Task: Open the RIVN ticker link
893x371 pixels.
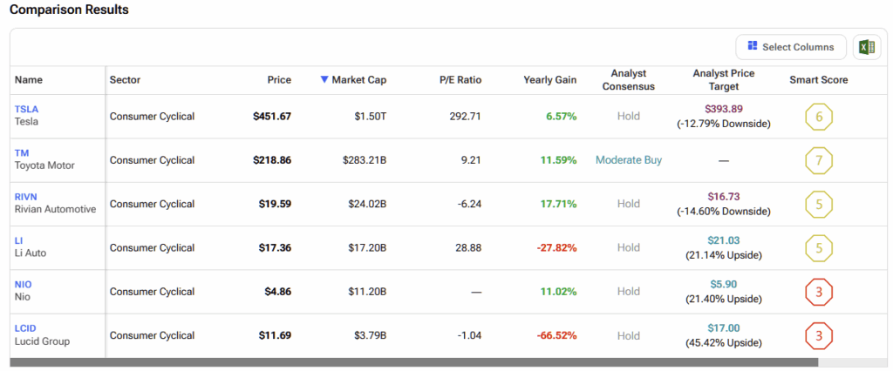Action: click(x=27, y=197)
